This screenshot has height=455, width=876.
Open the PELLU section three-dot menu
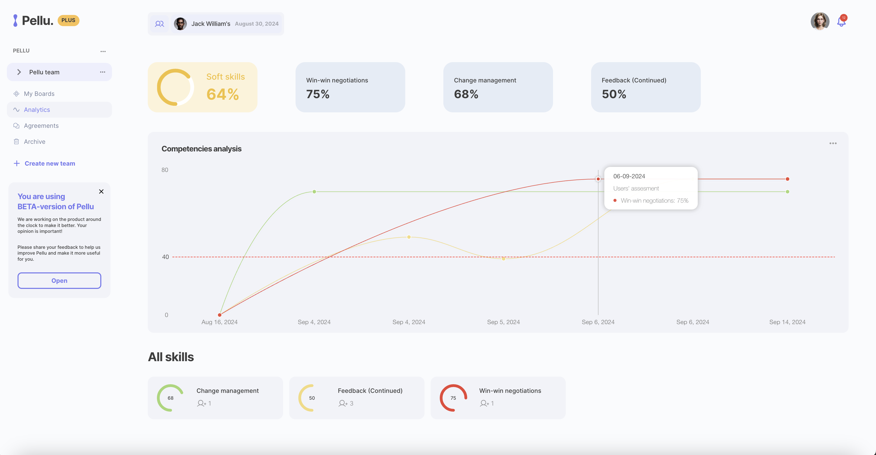[103, 51]
